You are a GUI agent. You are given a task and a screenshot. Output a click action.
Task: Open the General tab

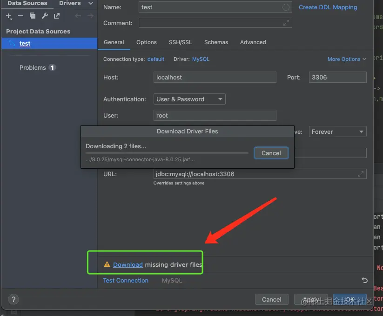[114, 42]
